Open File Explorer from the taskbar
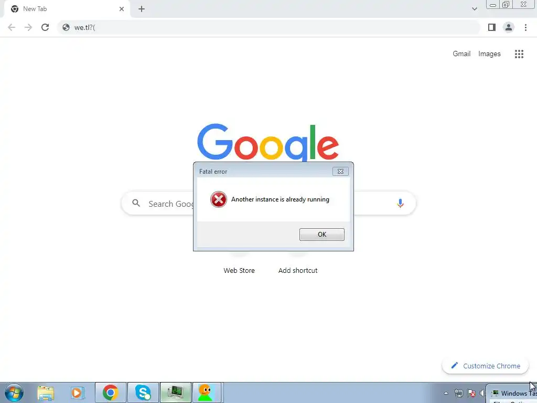Viewport: 537px width, 403px height. (x=46, y=393)
